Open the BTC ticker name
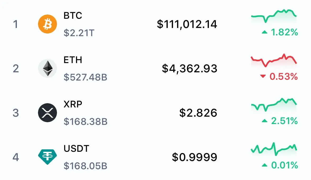 pyautogui.click(x=73, y=16)
